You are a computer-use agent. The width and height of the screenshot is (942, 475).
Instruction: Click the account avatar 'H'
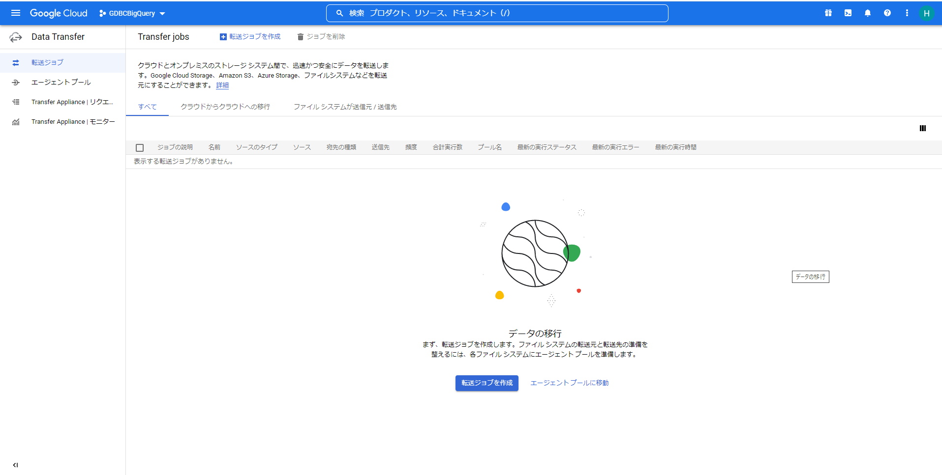926,13
